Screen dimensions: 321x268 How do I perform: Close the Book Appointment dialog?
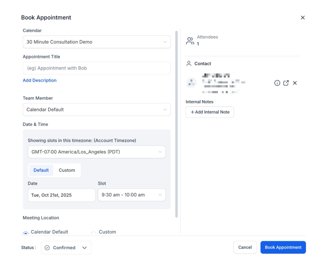[303, 18]
